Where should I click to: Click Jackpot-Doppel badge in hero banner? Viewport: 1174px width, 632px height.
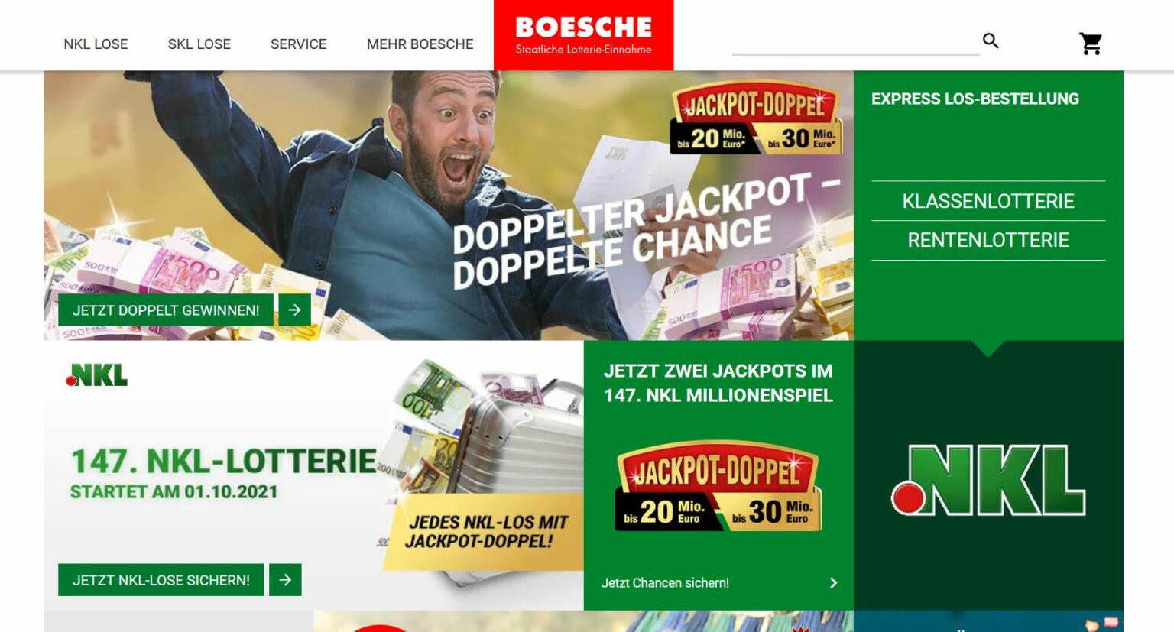click(x=756, y=118)
